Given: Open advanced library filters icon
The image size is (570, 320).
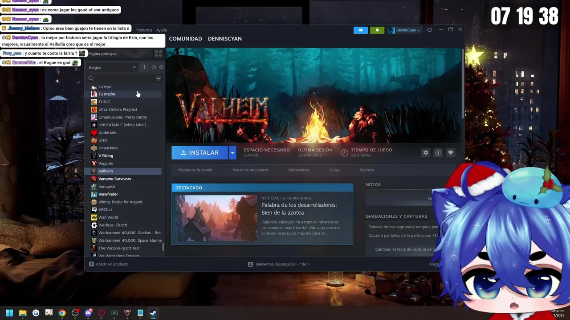Looking at the screenshot, I should click(158, 78).
